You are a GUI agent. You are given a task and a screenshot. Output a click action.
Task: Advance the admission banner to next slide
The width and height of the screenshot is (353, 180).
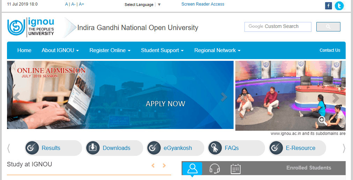(x=224, y=97)
